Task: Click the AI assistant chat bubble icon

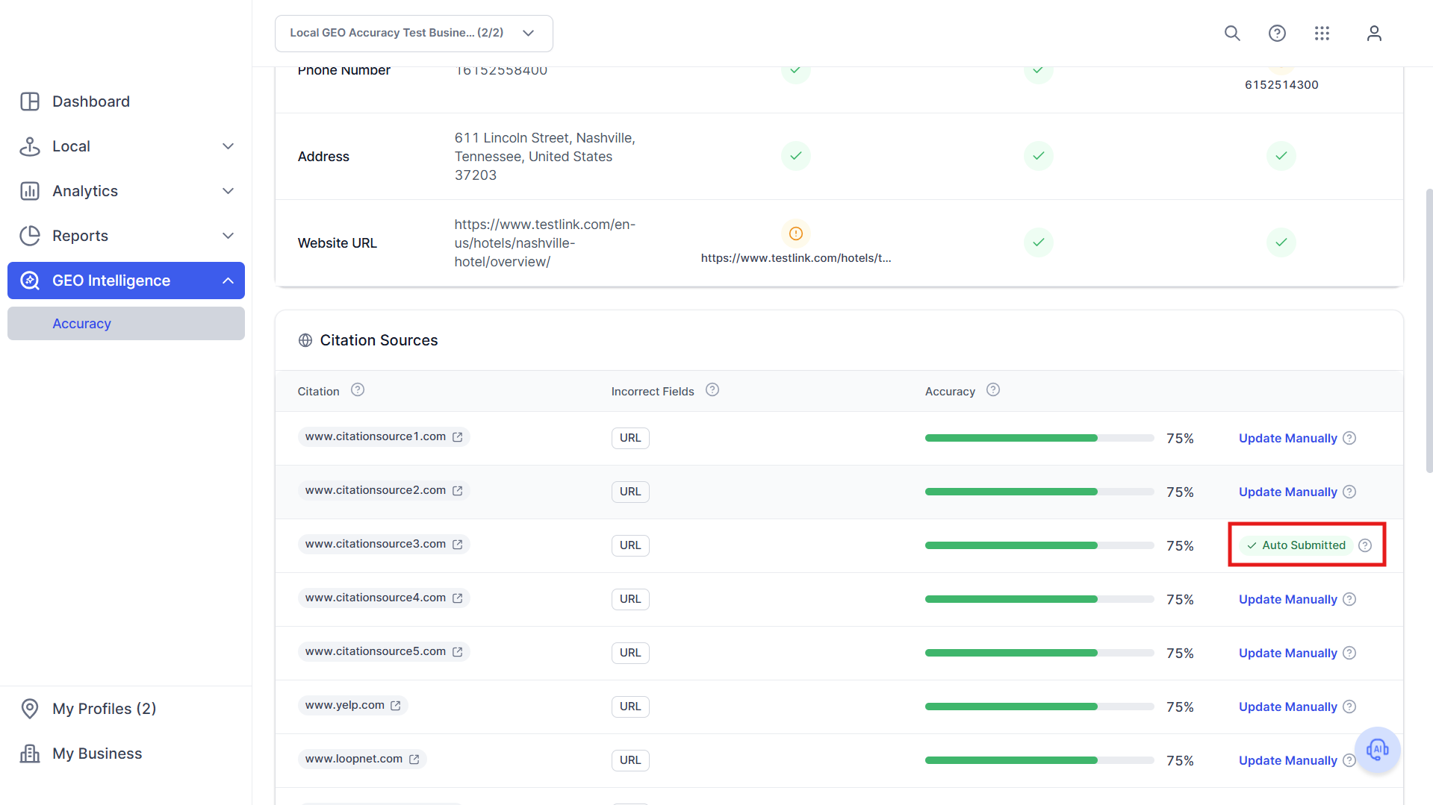Action: coord(1377,749)
